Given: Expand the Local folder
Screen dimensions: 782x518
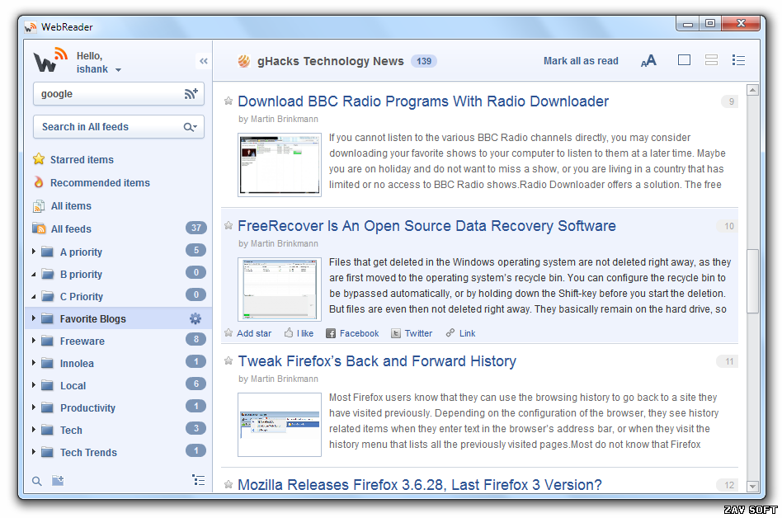Looking at the screenshot, I should pyautogui.click(x=34, y=385).
